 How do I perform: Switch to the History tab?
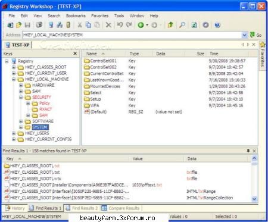coord(15,208)
